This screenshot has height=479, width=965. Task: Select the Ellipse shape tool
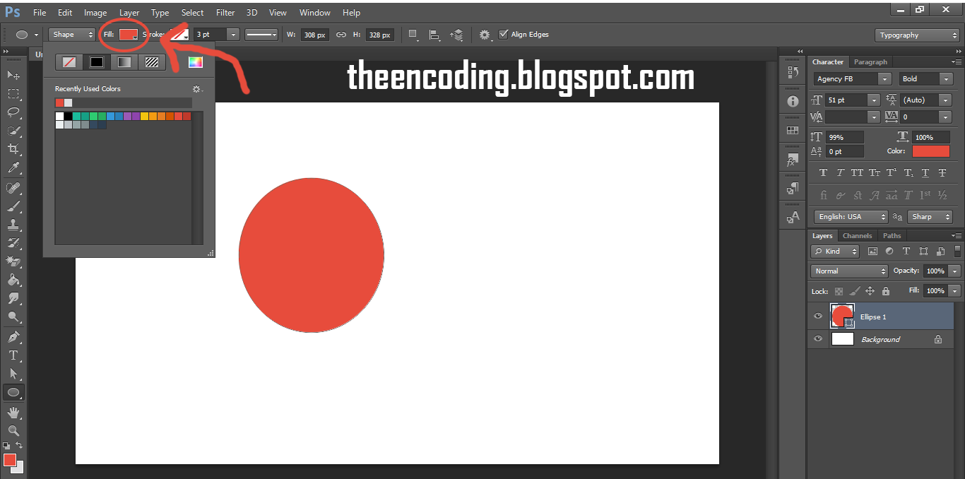(13, 392)
